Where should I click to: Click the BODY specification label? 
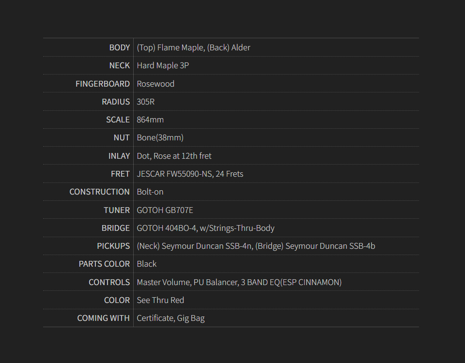pos(119,47)
